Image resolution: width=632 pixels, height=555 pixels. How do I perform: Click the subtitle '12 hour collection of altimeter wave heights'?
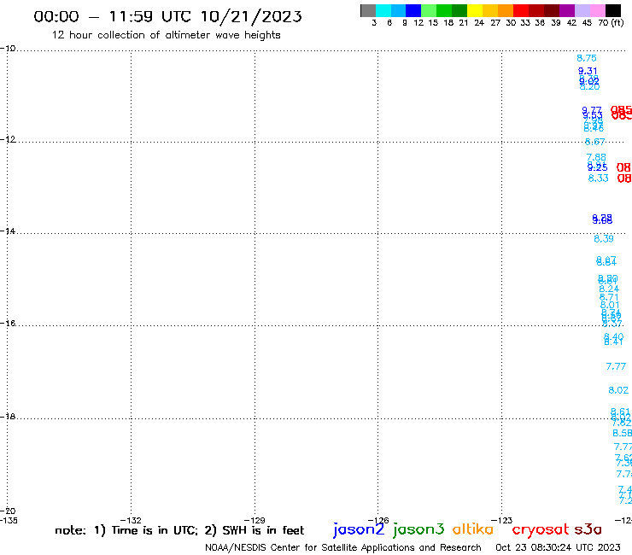(x=166, y=35)
